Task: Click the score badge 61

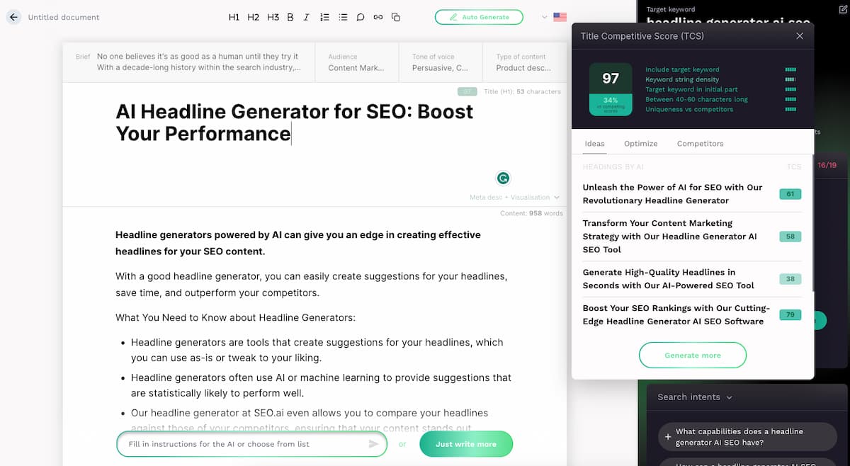Action: 790,194
